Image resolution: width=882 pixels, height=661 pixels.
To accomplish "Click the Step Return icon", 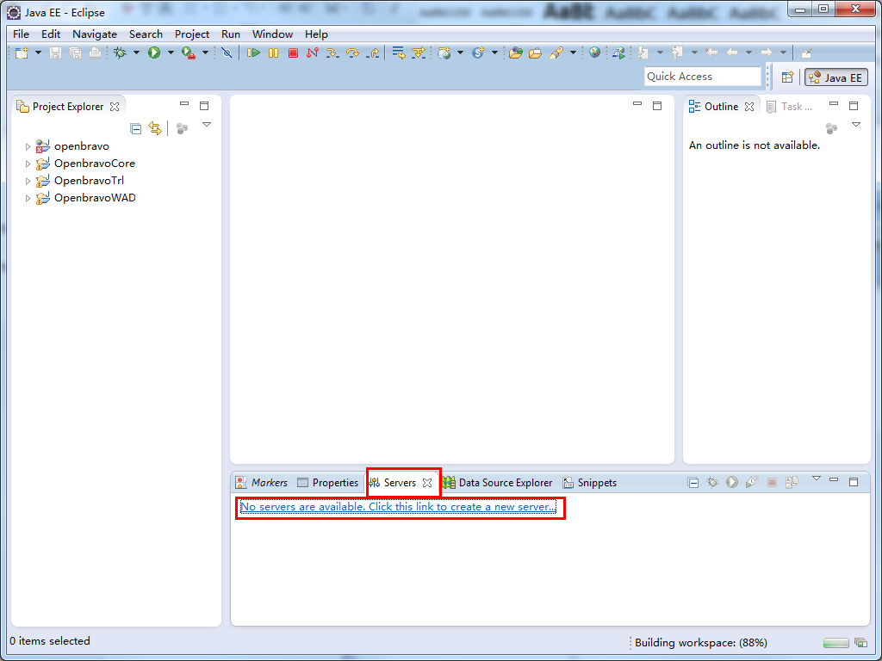I will point(372,53).
